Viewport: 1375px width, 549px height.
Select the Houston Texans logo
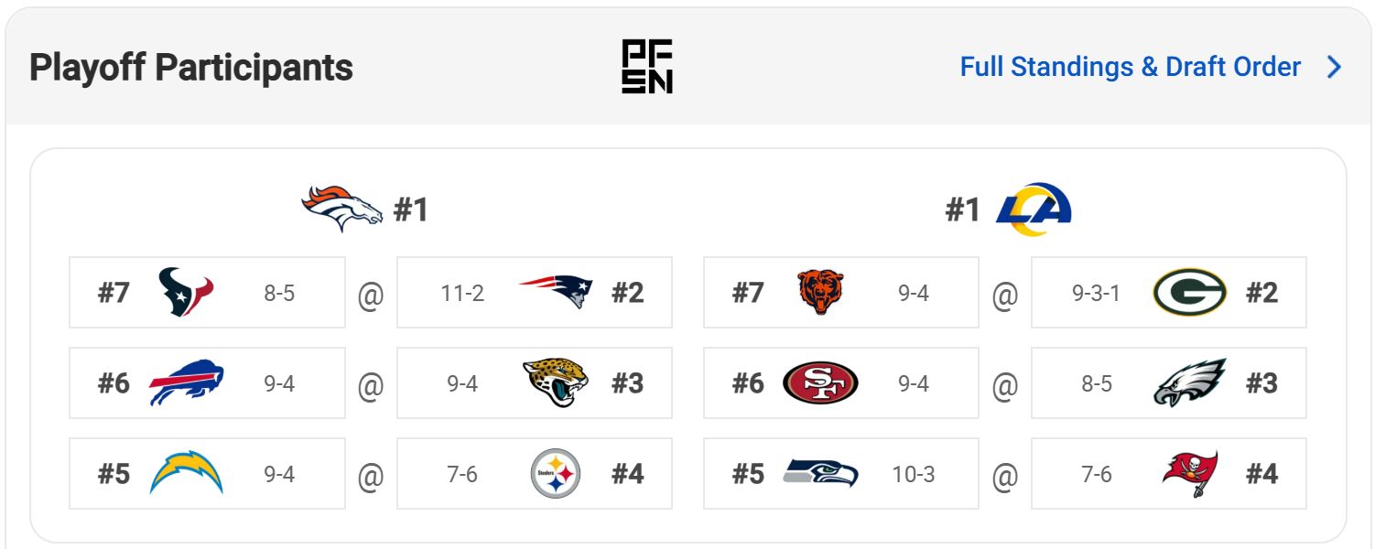click(x=186, y=293)
